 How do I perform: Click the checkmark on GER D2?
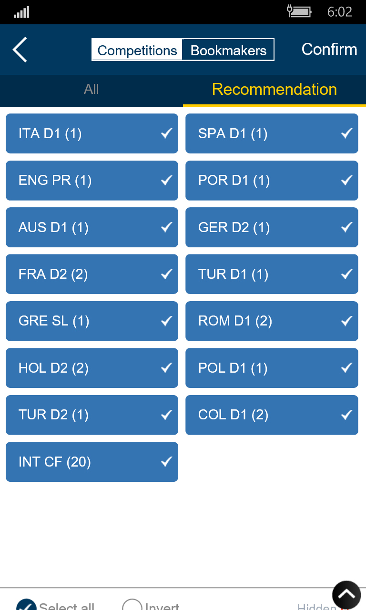pos(346,227)
